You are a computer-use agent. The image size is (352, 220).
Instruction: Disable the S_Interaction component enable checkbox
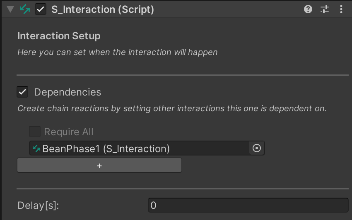point(41,9)
